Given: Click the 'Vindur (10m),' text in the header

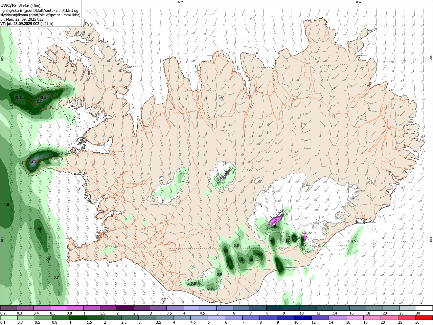Looking at the screenshot, I should [30, 6].
